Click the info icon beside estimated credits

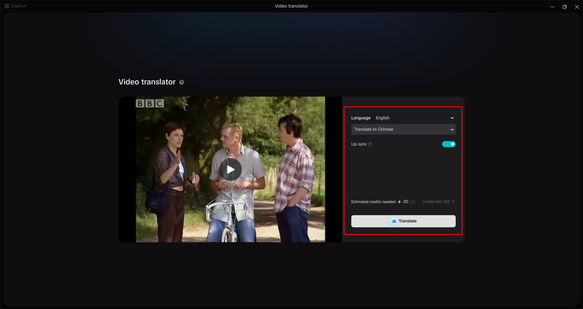412,202
